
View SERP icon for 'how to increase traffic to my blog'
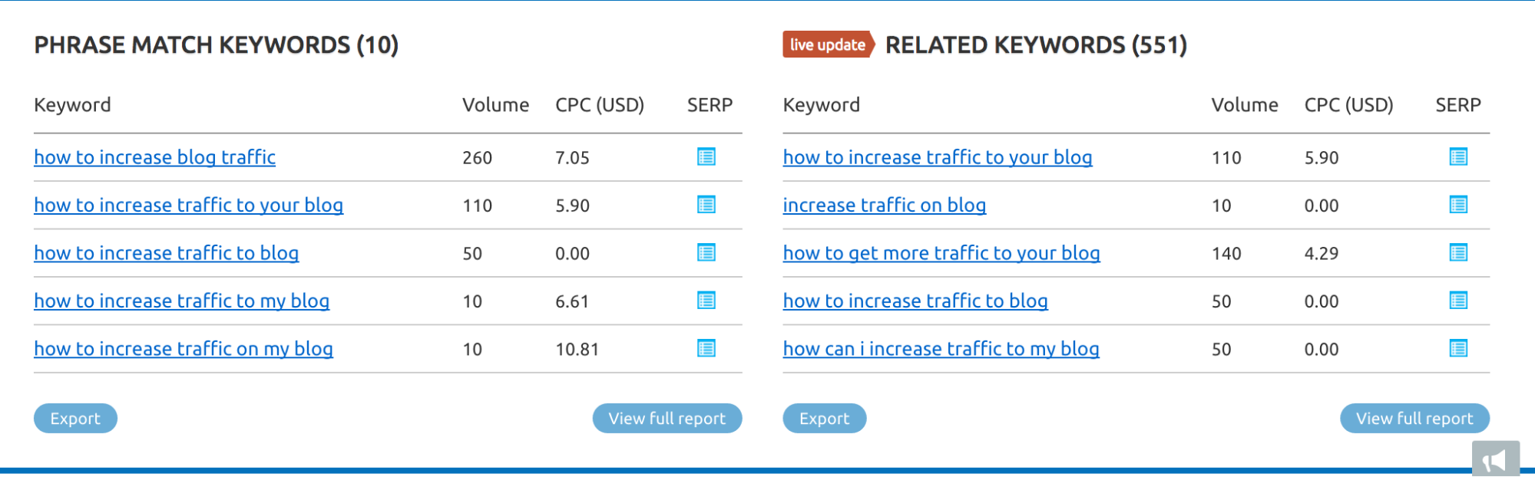click(x=706, y=301)
